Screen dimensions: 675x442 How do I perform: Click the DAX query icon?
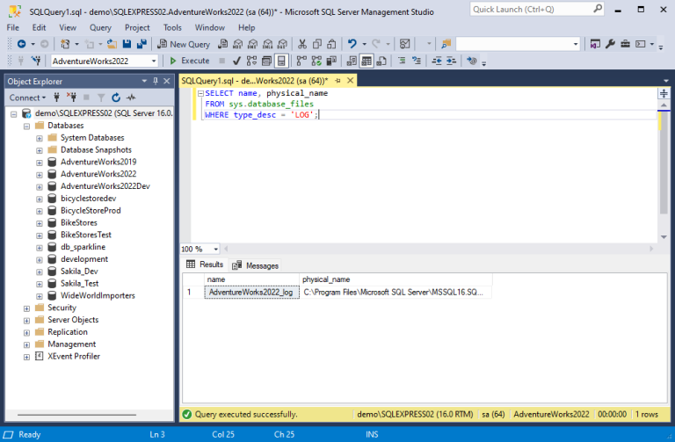pyautogui.click(x=282, y=44)
